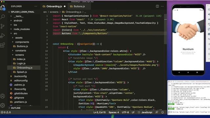Split the editor to the right
210x118 pixels.
157,6
